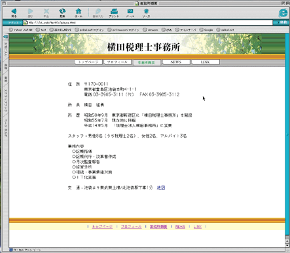
Task: Open the Amazon favorites bar link
Action: click(x=151, y=29)
